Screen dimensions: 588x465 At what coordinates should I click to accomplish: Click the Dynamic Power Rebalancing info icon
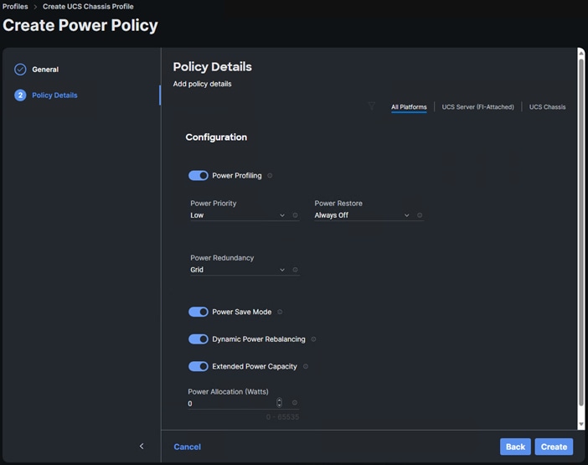pos(313,339)
